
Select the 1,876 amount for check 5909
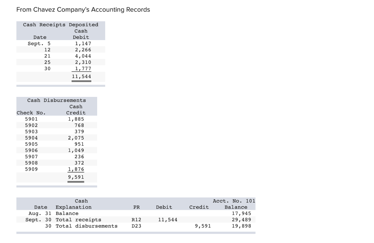76,169
